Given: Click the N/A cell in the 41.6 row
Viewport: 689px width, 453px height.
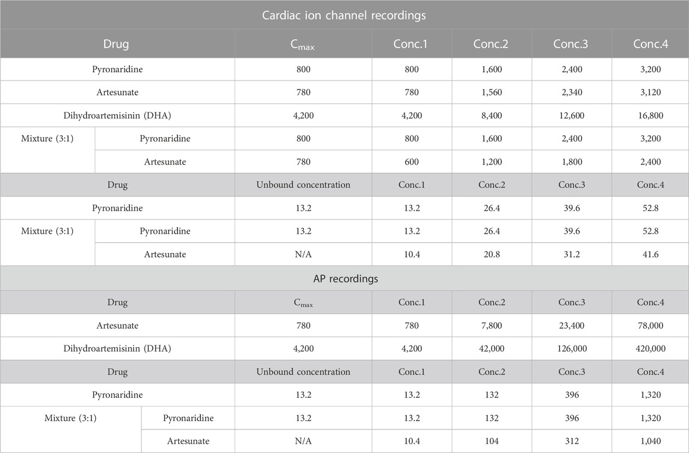Looking at the screenshot, I should (303, 254).
